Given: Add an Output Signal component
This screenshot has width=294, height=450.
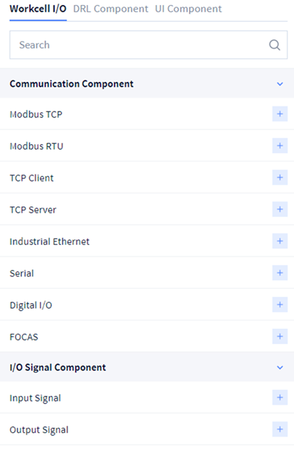Looking at the screenshot, I should (x=279, y=429).
